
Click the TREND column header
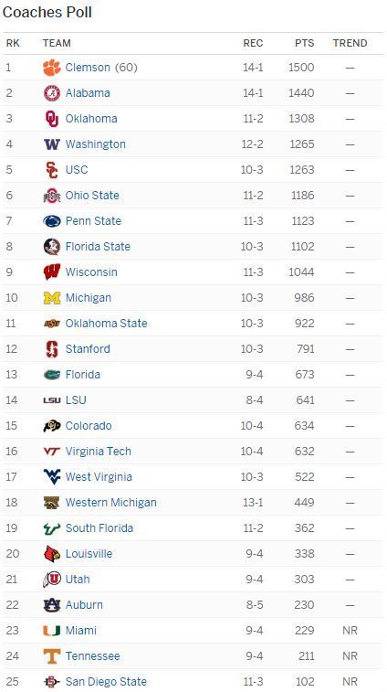tap(350, 43)
